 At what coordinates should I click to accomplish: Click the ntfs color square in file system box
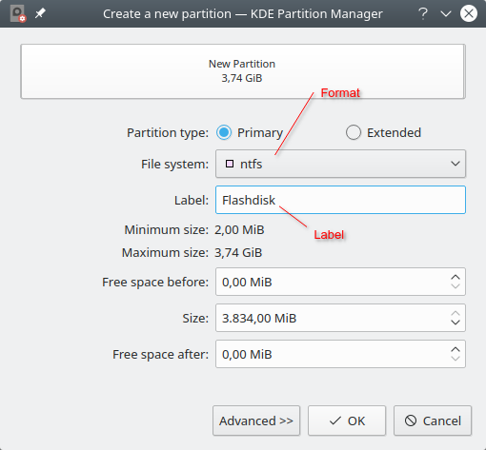(x=230, y=164)
